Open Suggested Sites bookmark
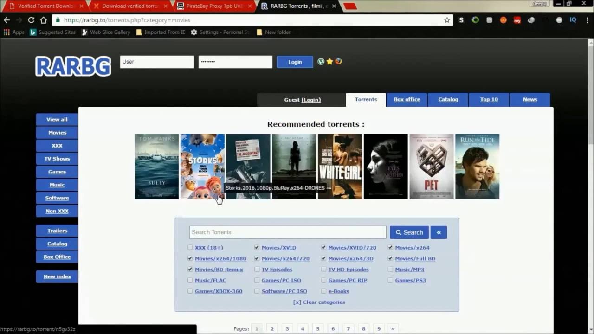Image resolution: width=594 pixels, height=334 pixels. pos(52,32)
